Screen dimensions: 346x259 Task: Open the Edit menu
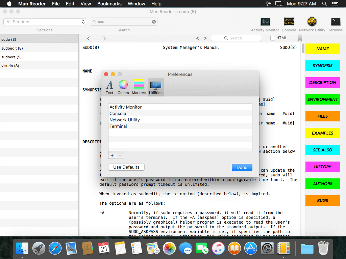coord(70,4)
